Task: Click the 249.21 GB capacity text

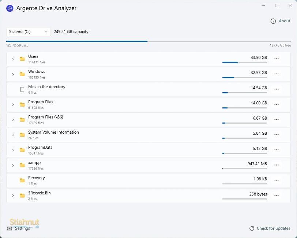Action: tap(71, 31)
